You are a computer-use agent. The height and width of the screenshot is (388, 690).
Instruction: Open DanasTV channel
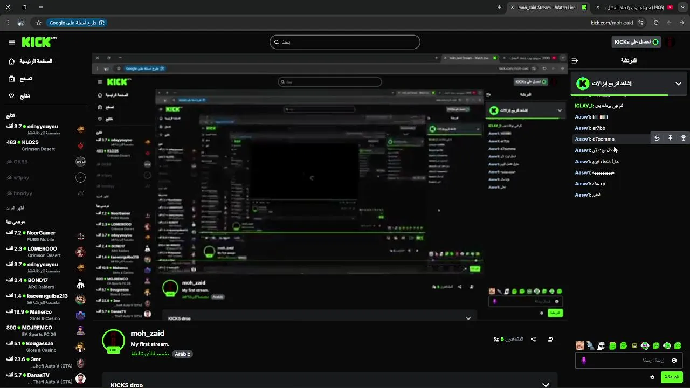tap(45, 378)
